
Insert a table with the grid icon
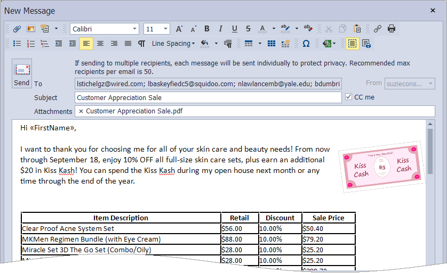[x=272, y=44]
